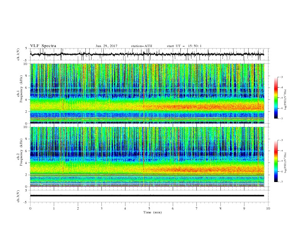The image size is (302, 234).
Task: Click the "VLF Spectra" plot title
Action: pyautogui.click(x=43, y=46)
